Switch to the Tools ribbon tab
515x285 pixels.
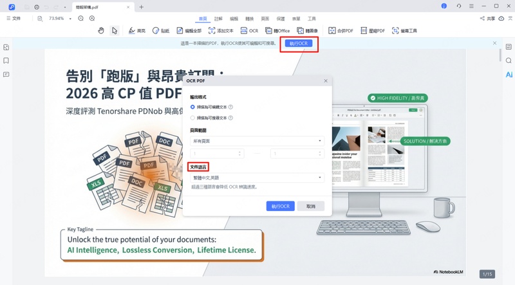312,19
